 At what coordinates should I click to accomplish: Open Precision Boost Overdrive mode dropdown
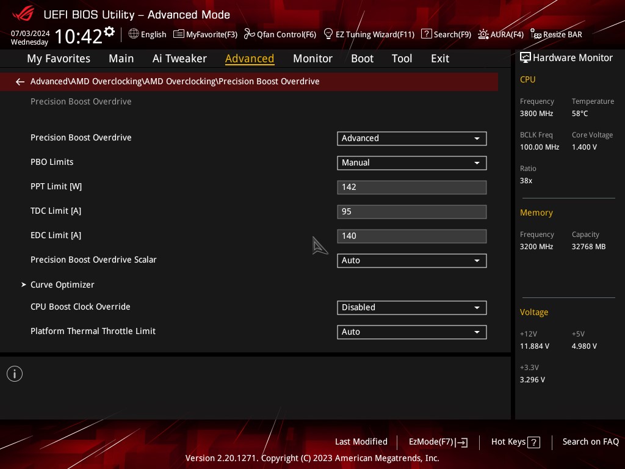click(412, 139)
